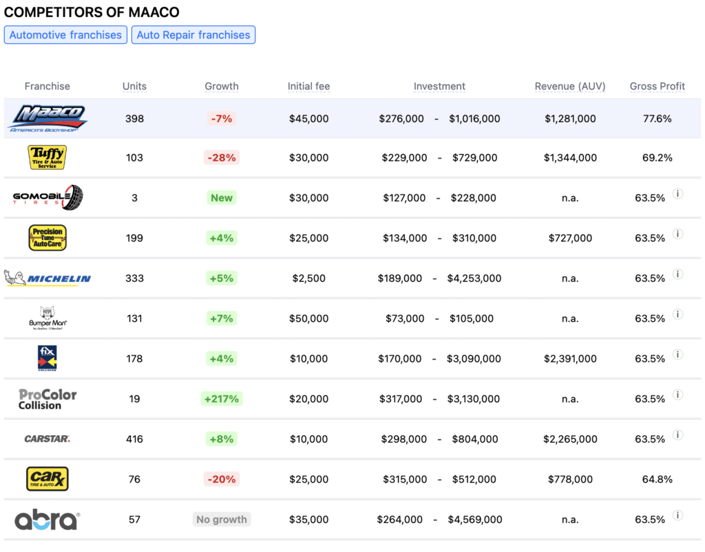Open Auto Repair franchises category tag
The image size is (705, 552).
(x=193, y=35)
